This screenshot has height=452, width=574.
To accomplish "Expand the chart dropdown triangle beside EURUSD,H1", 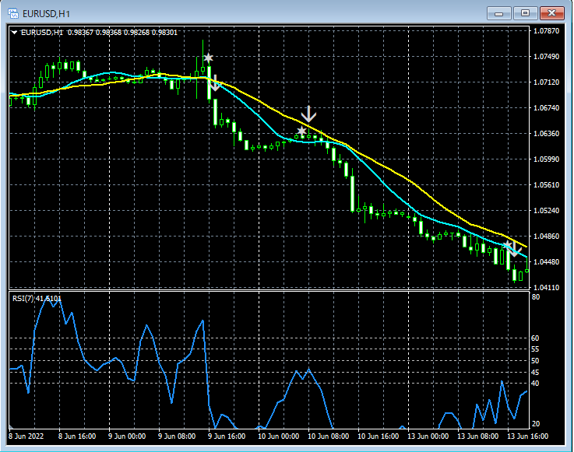I will tap(15, 33).
